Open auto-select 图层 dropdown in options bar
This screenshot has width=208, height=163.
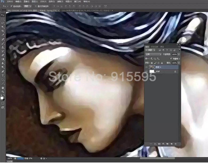tap(28, 6)
